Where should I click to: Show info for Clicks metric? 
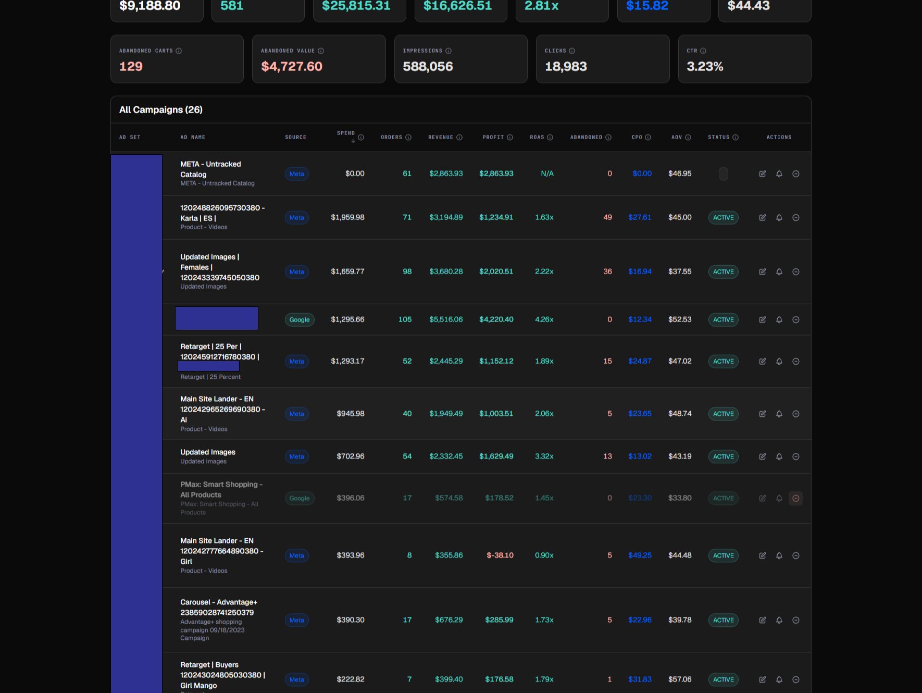tap(572, 51)
